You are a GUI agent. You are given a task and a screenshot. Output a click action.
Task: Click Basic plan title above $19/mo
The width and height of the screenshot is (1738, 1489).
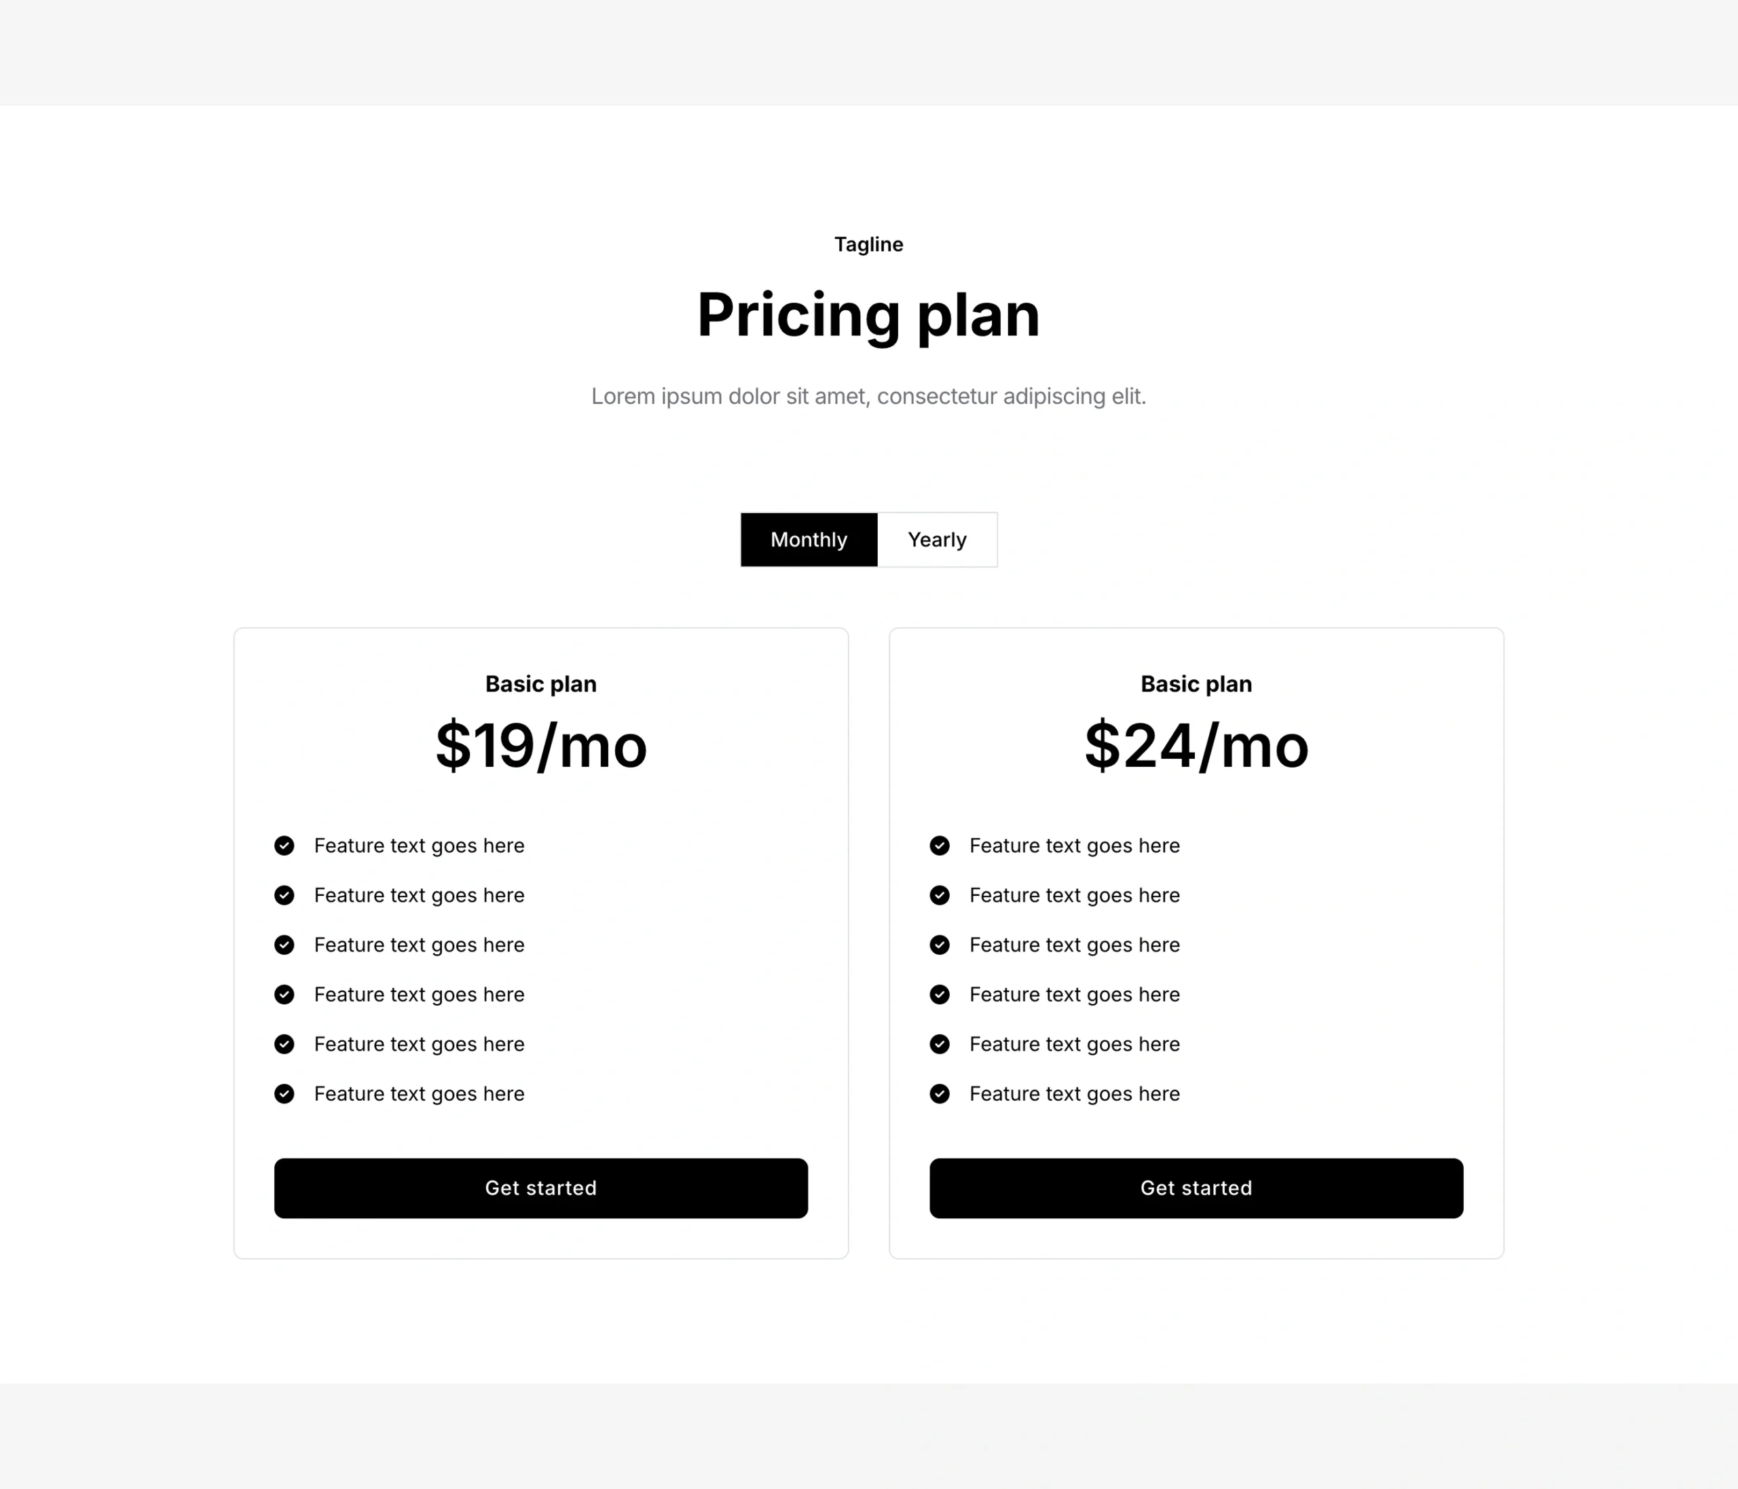541,684
